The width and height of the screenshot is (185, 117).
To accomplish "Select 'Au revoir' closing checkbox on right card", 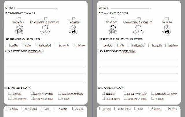I will pos(167,109).
